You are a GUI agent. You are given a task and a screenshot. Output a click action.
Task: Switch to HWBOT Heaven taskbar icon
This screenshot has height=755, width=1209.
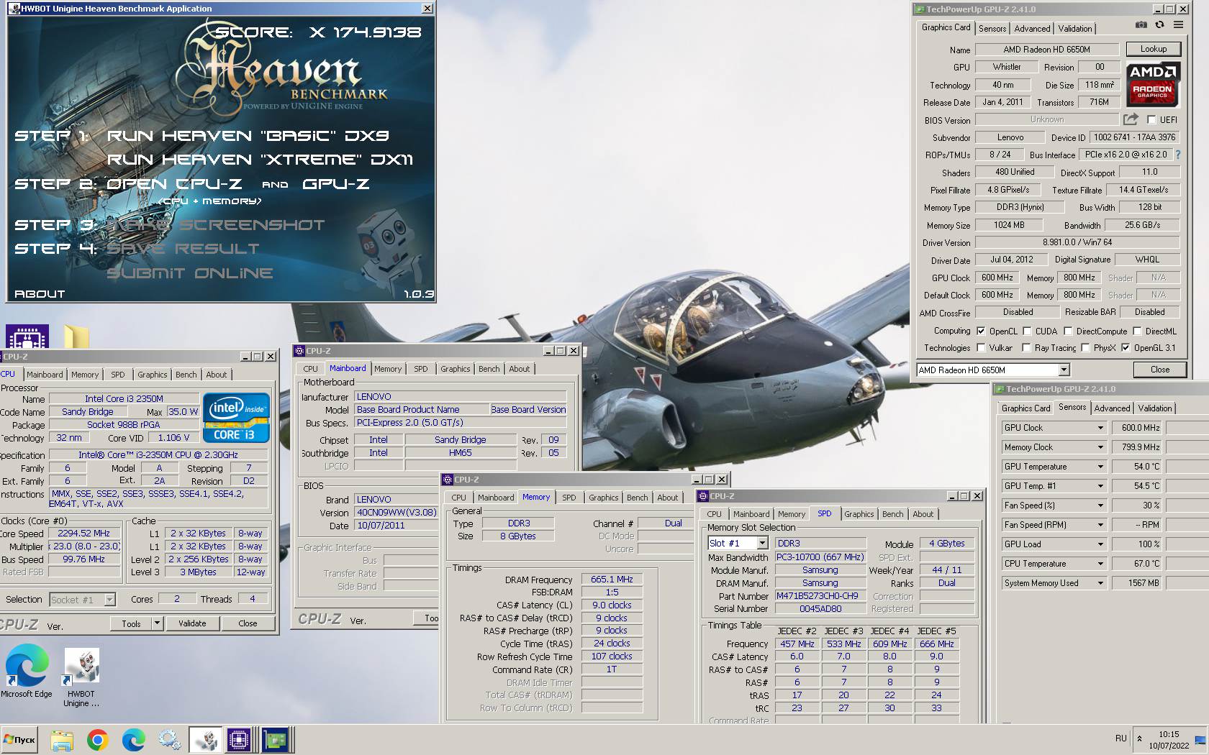click(206, 740)
